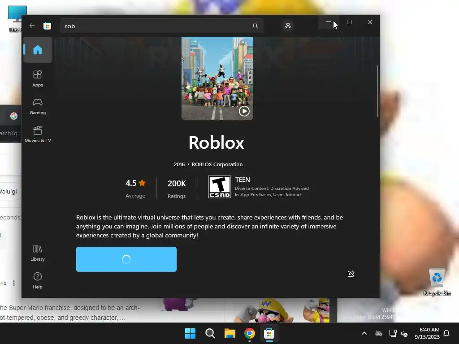
Task: Click the search magnifier icon in Store
Action: point(255,26)
